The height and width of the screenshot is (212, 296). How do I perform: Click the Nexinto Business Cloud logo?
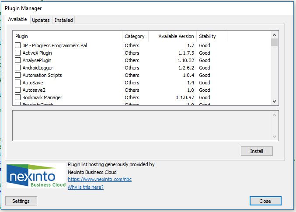tap(36, 176)
